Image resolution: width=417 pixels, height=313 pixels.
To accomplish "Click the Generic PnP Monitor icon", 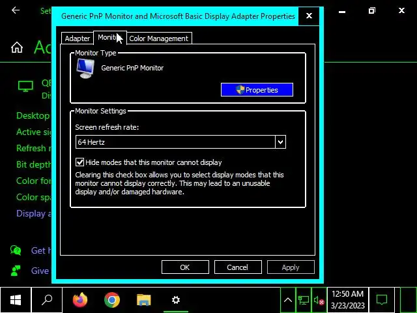I will click(x=85, y=68).
